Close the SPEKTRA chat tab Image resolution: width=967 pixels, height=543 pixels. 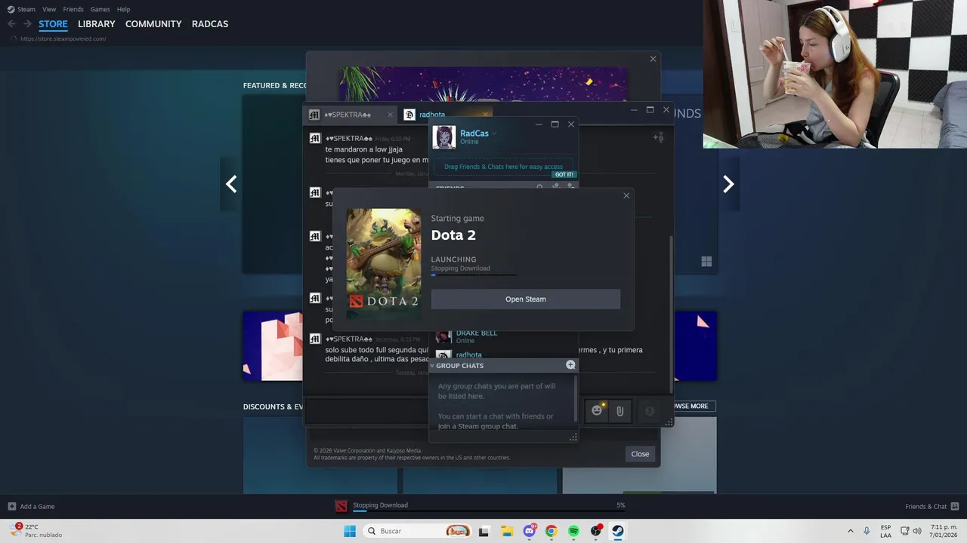391,115
